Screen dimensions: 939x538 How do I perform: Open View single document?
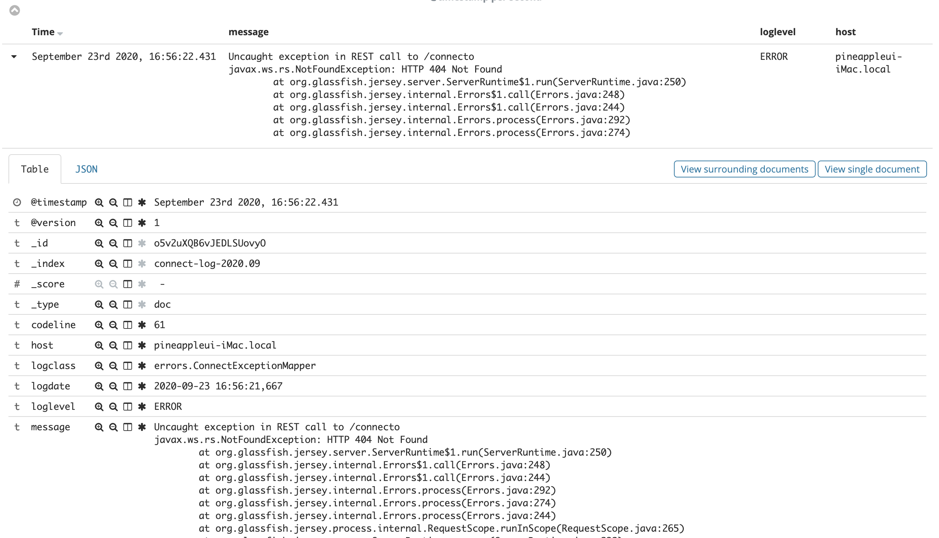pos(872,169)
